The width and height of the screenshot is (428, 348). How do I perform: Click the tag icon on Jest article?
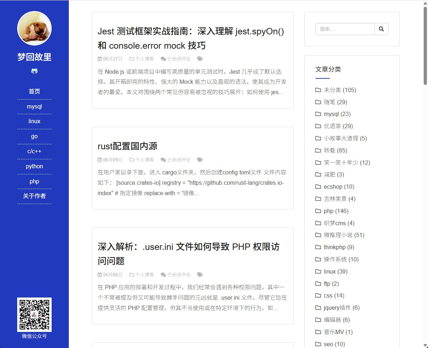pyautogui.click(x=200, y=59)
